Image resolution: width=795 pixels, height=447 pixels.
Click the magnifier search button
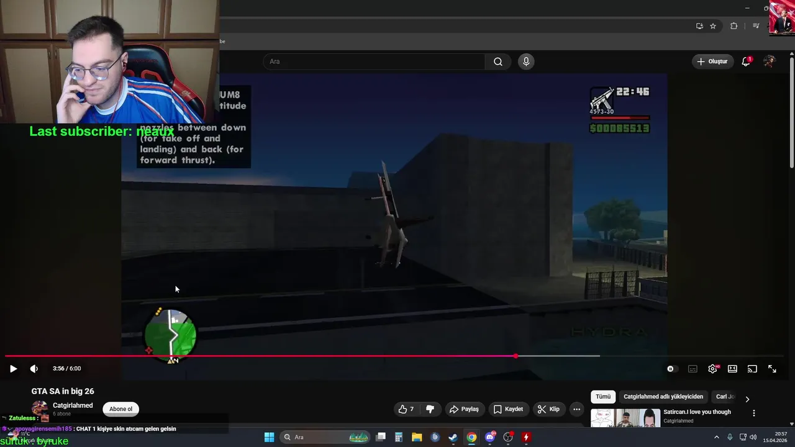[x=498, y=61]
